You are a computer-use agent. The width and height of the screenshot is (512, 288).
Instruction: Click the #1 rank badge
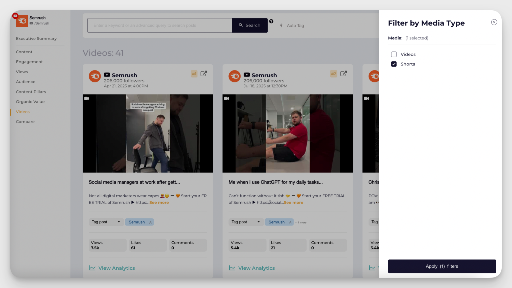click(194, 74)
